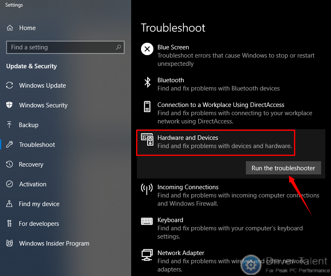Click the Windows Insider Program cat icon
The width and height of the screenshot is (331, 276).
(x=9, y=243)
